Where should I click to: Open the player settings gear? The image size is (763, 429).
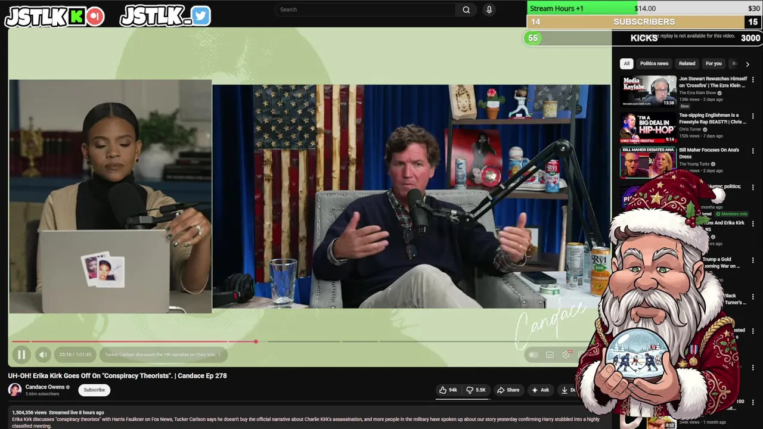(566, 355)
